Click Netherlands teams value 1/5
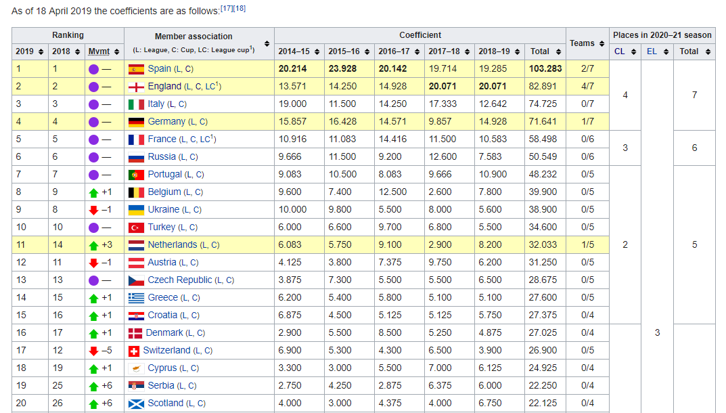The height and width of the screenshot is (413, 726). [x=587, y=244]
